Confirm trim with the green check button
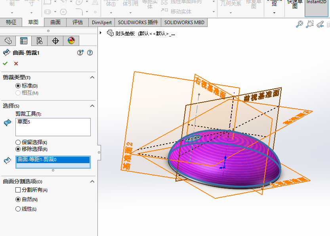Screen dimensions: 330x236 [5, 63]
